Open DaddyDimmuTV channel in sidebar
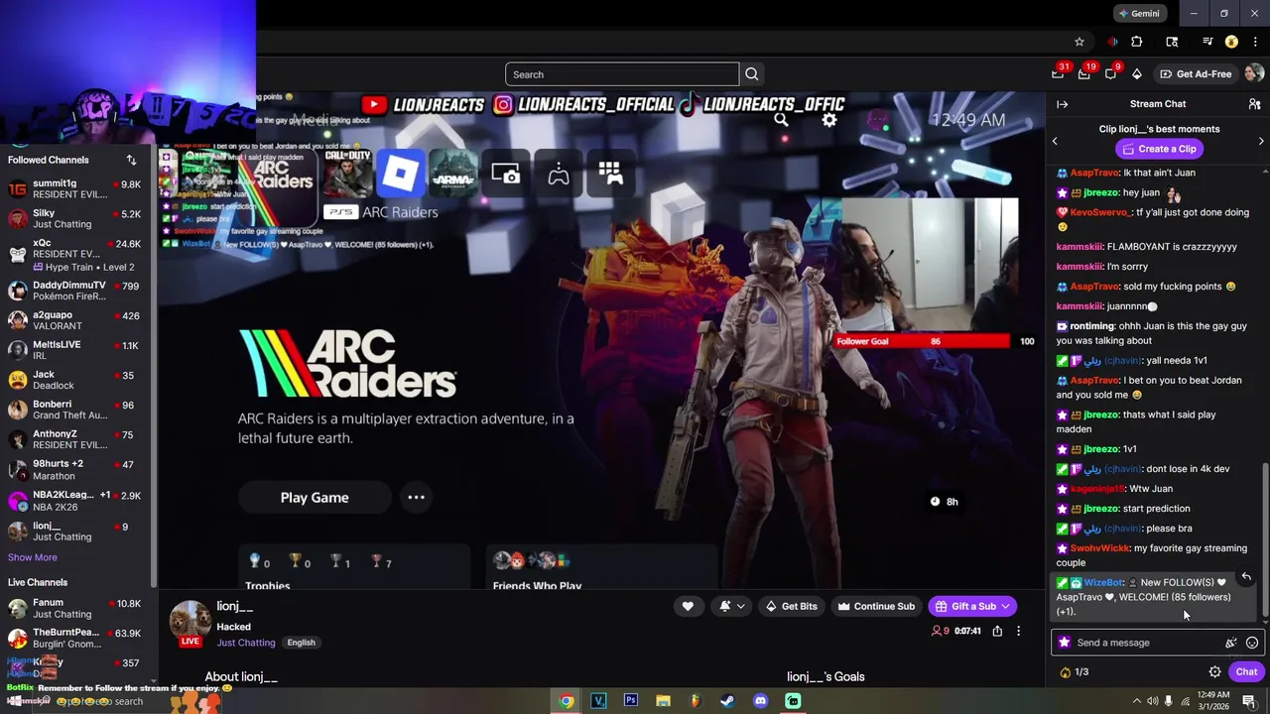This screenshot has height=714, width=1270. coord(74,291)
